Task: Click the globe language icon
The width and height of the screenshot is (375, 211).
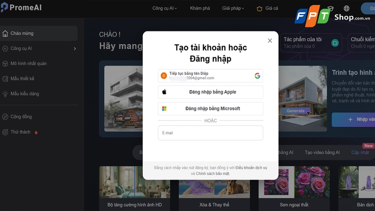Action: tap(346, 8)
